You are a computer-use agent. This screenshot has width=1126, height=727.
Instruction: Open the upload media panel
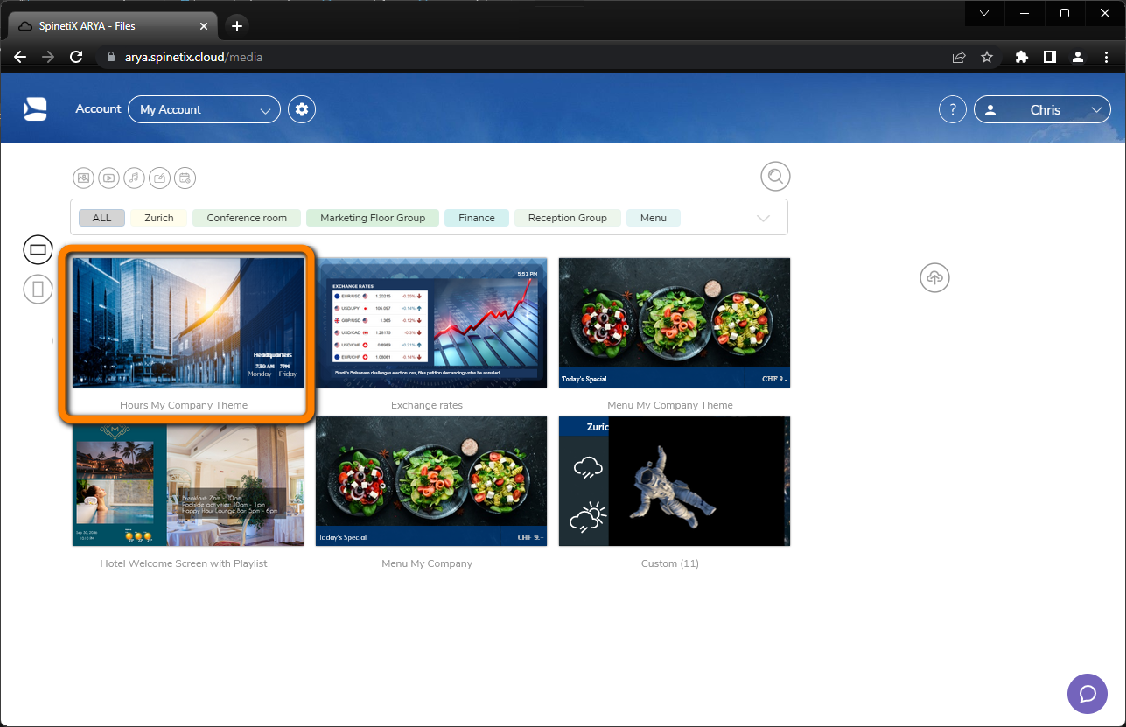934,278
